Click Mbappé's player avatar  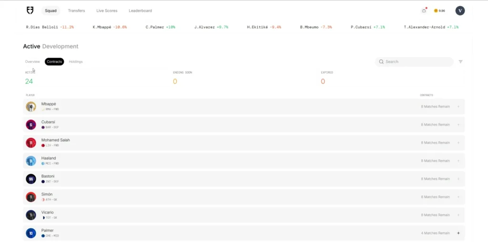pos(31,106)
